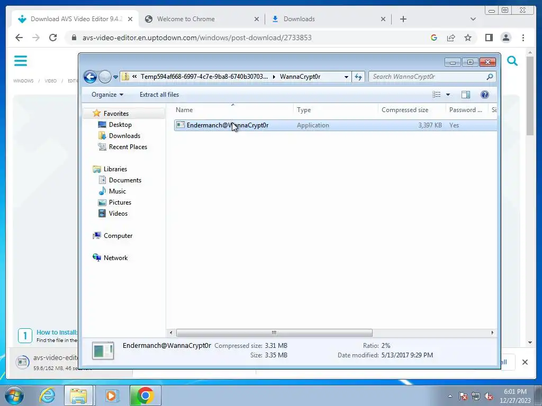The image size is (542, 406).
Task: Toggle the Chrome side panel icon
Action: tap(489, 38)
